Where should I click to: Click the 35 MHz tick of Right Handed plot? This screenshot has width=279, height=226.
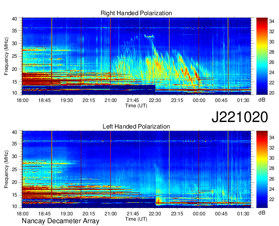click(x=14, y=31)
